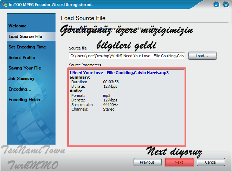This screenshot has width=232, height=172.
Task: Open the Select Profile step
Action: [x=22, y=58]
